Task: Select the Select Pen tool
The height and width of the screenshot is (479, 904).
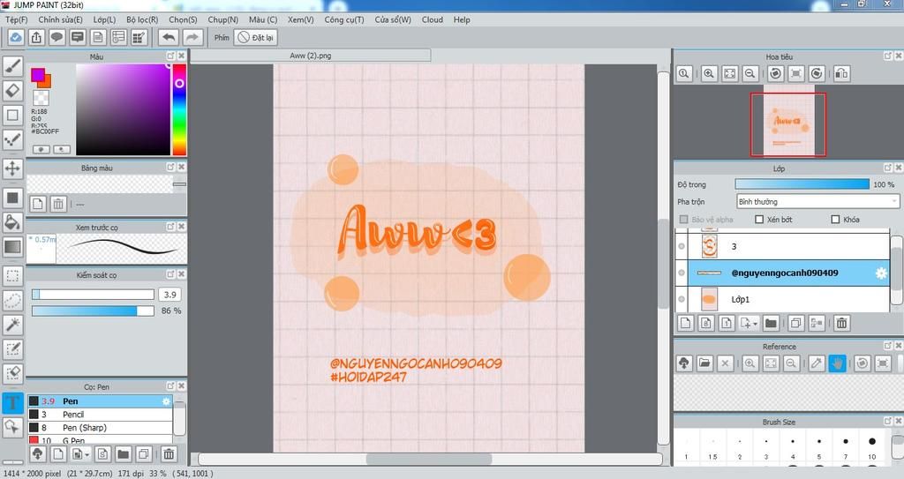Action: [x=12, y=348]
